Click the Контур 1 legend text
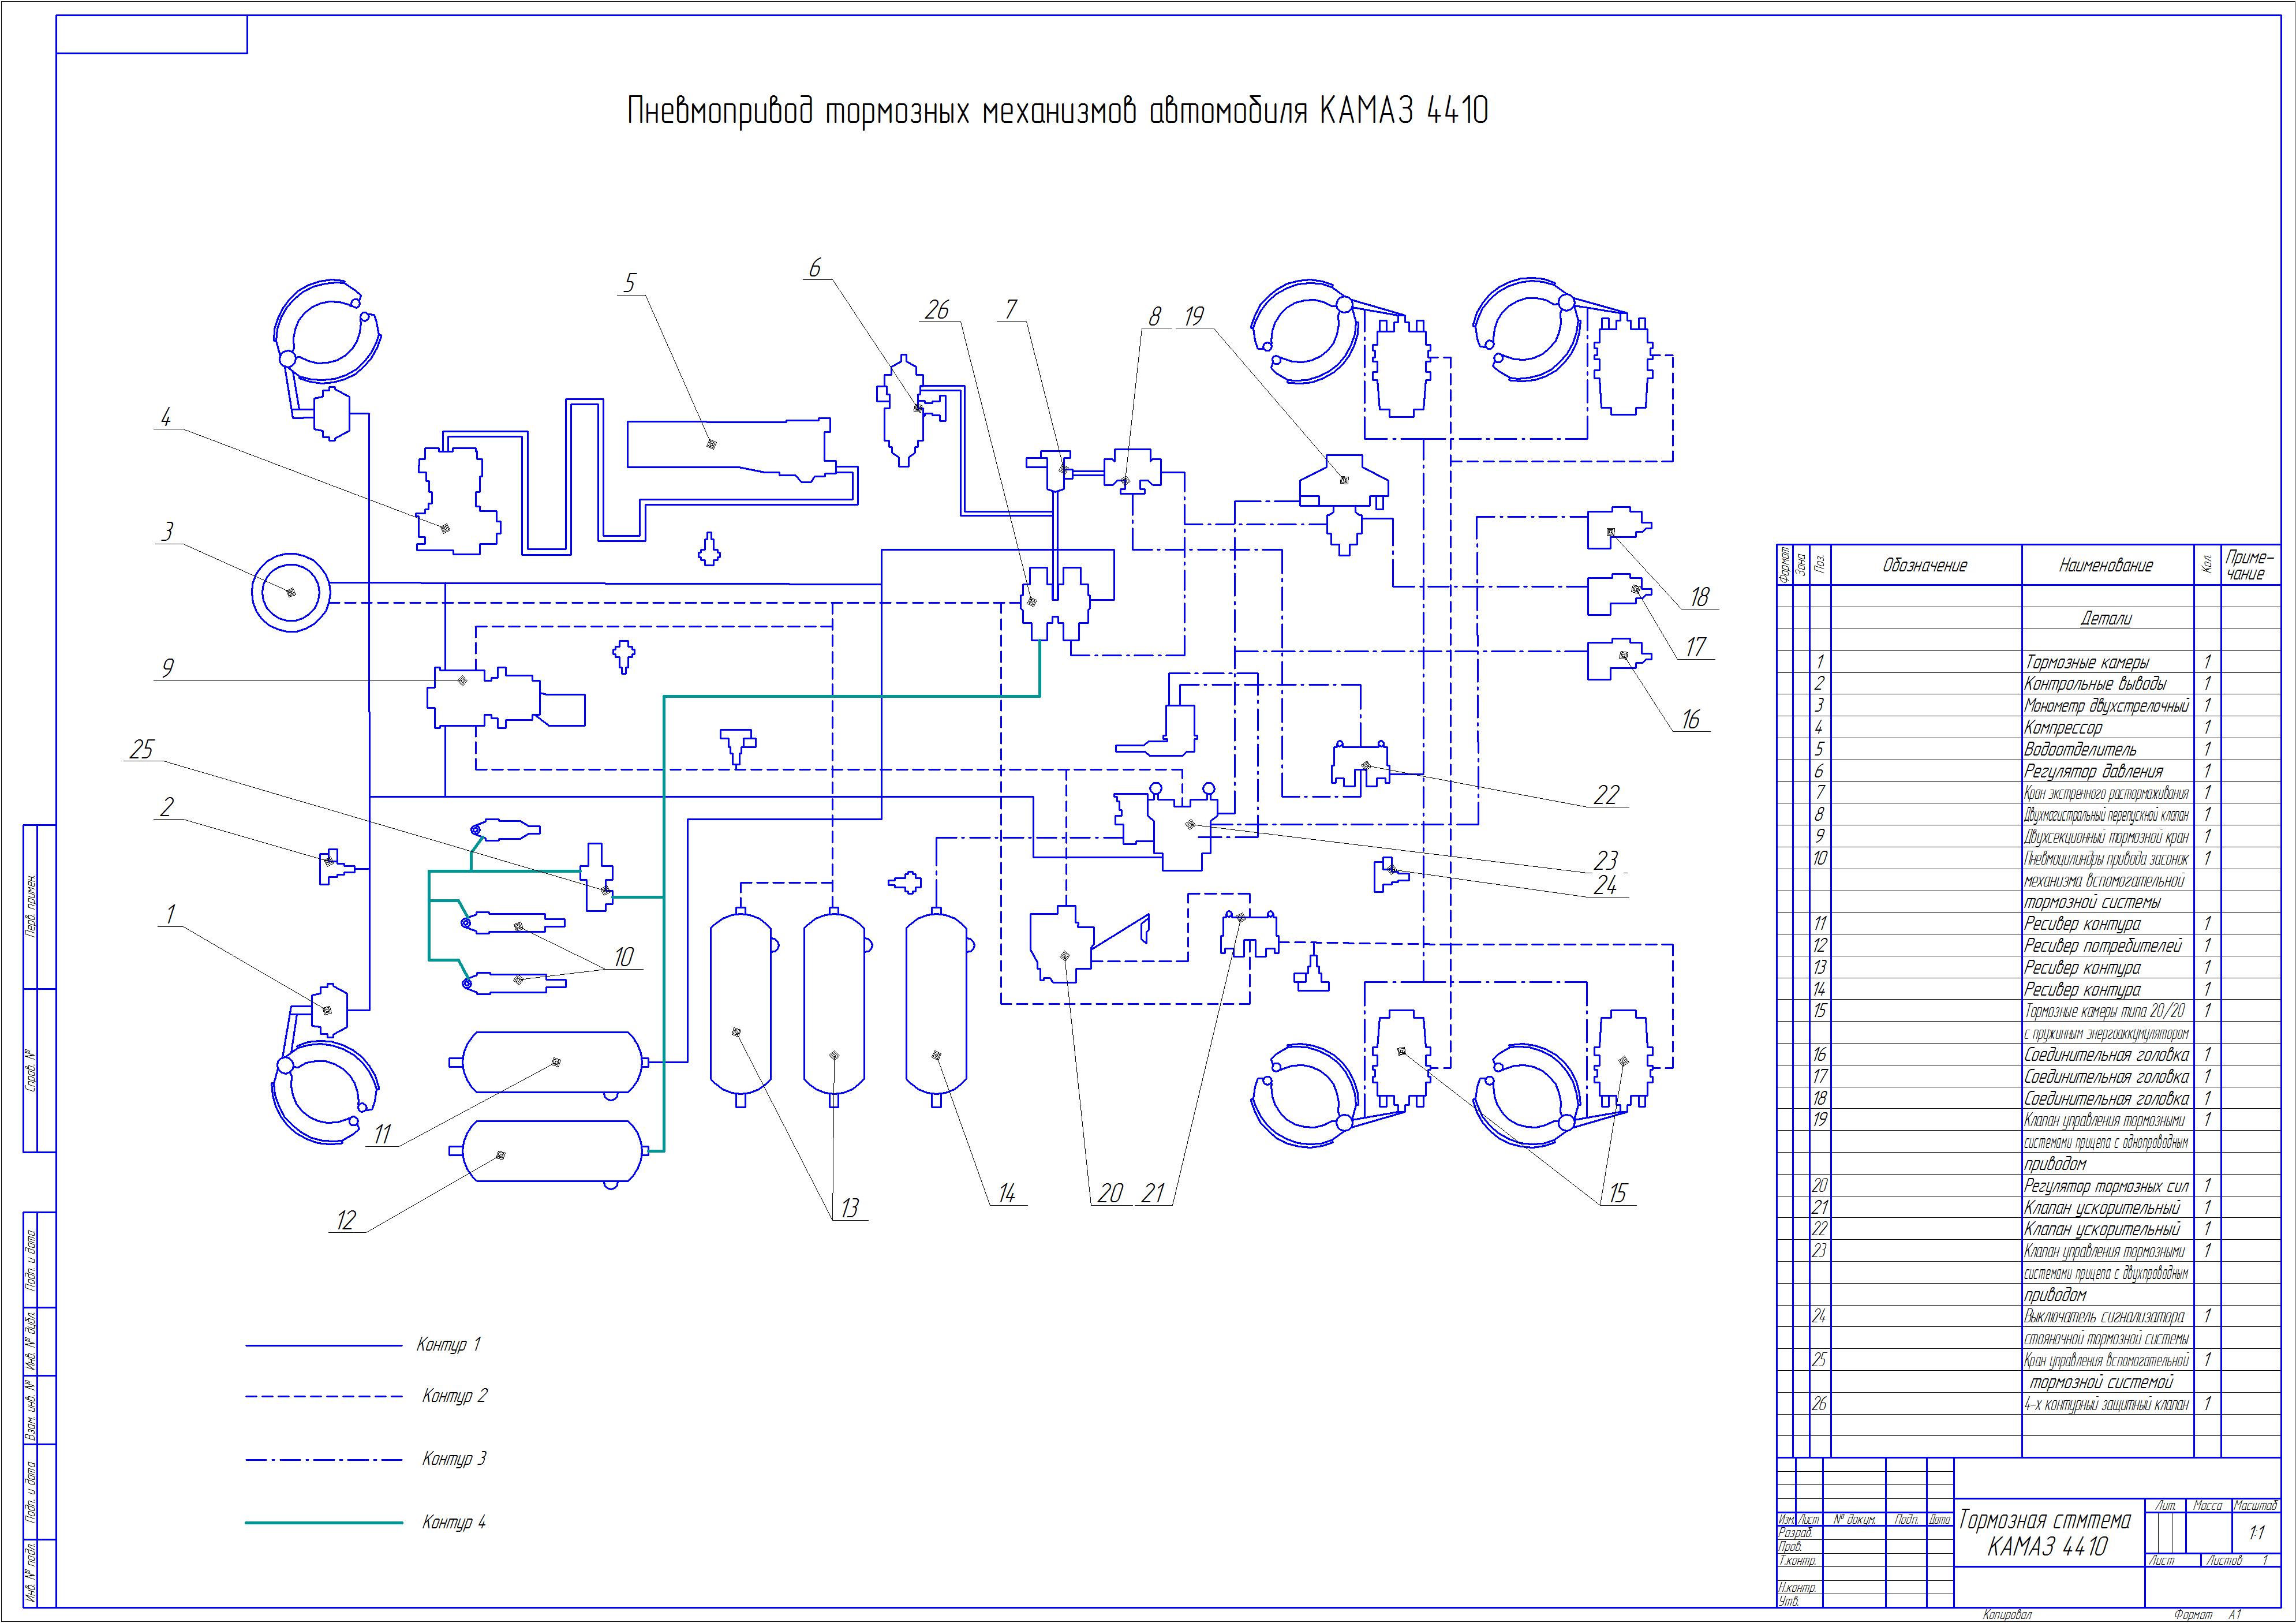The image size is (2296, 1623). coord(448,1345)
